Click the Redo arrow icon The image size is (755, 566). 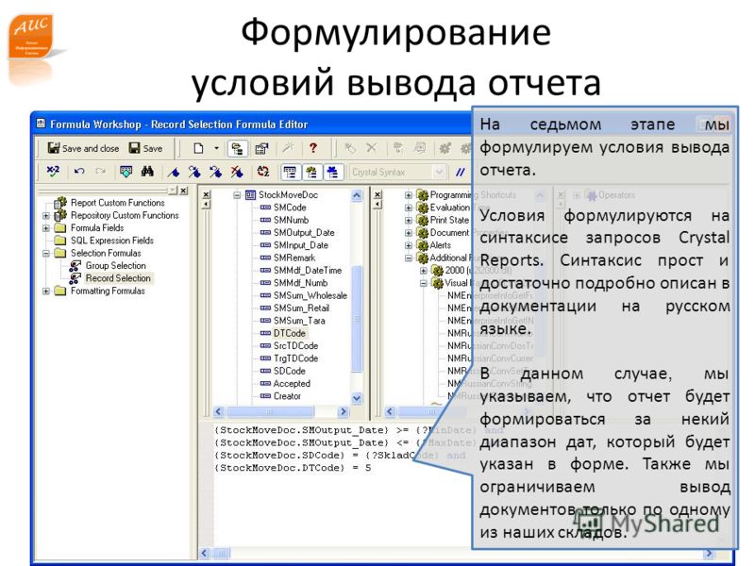point(100,172)
